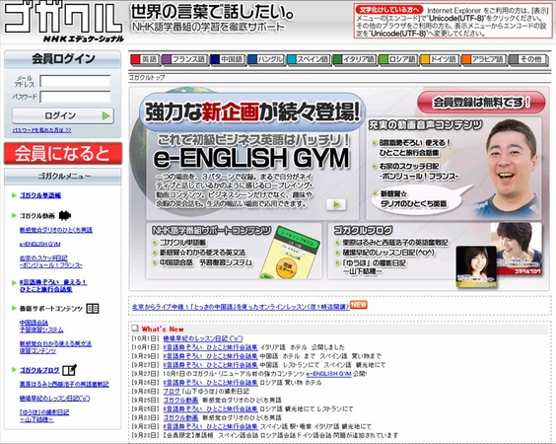Open banner speech bubble ダリオのひとくち英語

click(x=413, y=198)
